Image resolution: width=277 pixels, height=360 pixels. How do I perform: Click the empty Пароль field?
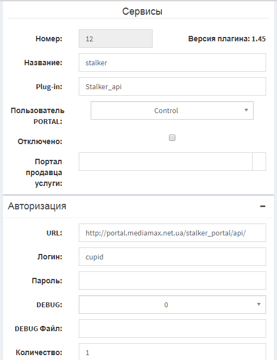point(172,281)
